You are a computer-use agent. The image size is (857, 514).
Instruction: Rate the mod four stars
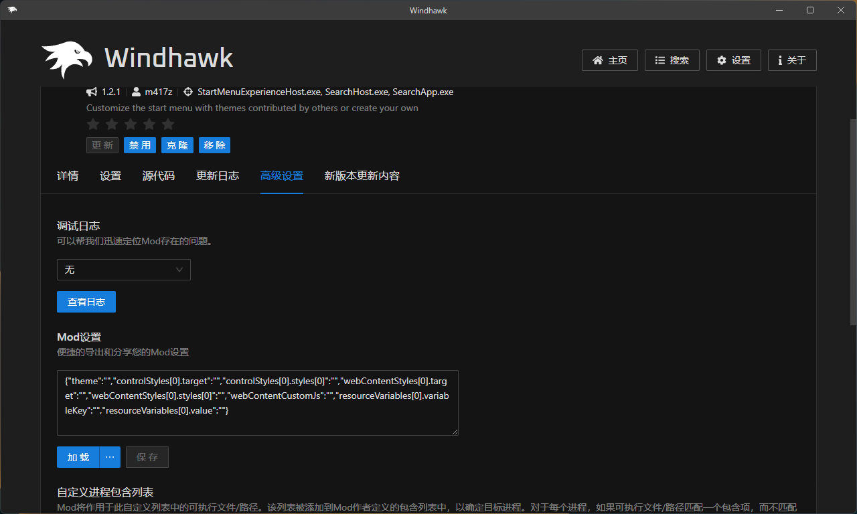149,124
